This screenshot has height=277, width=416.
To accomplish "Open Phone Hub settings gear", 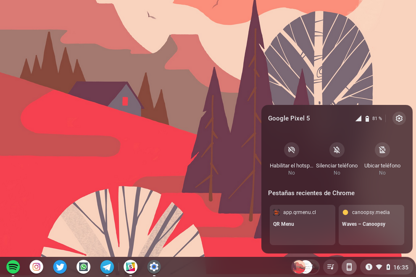I will [x=399, y=118].
